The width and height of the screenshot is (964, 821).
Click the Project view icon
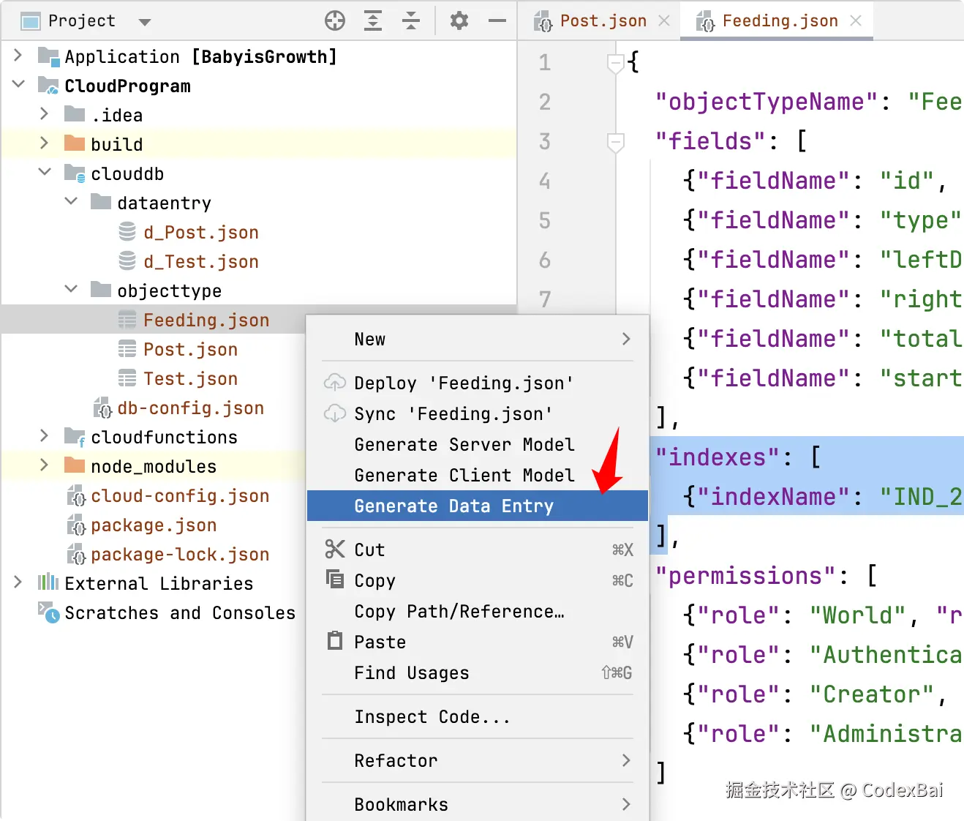click(31, 21)
